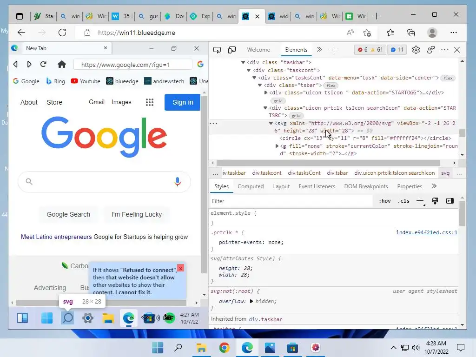This screenshot has height=357, width=476.
Task: Click the DevTools add tab plus icon
Action: (334, 49)
